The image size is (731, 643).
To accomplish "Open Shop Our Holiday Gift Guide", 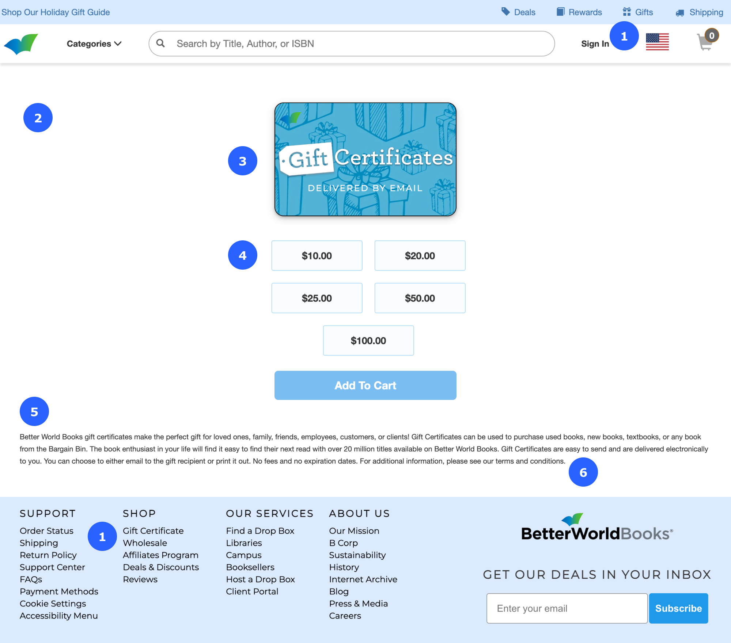I will coord(56,12).
